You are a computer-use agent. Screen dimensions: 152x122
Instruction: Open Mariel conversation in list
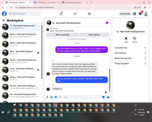tap(20, 36)
